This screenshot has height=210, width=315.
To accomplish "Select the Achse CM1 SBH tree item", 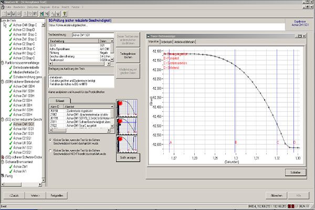I will click(24, 86).
